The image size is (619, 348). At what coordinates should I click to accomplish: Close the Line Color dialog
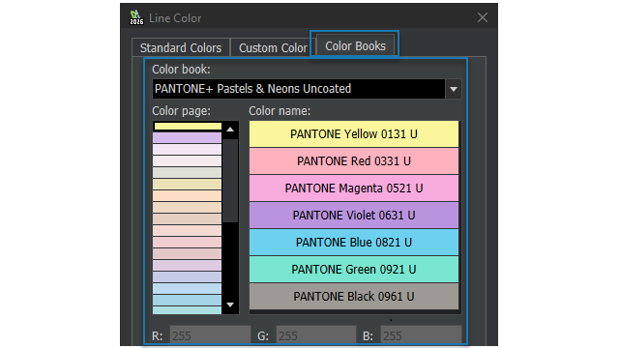(x=482, y=17)
